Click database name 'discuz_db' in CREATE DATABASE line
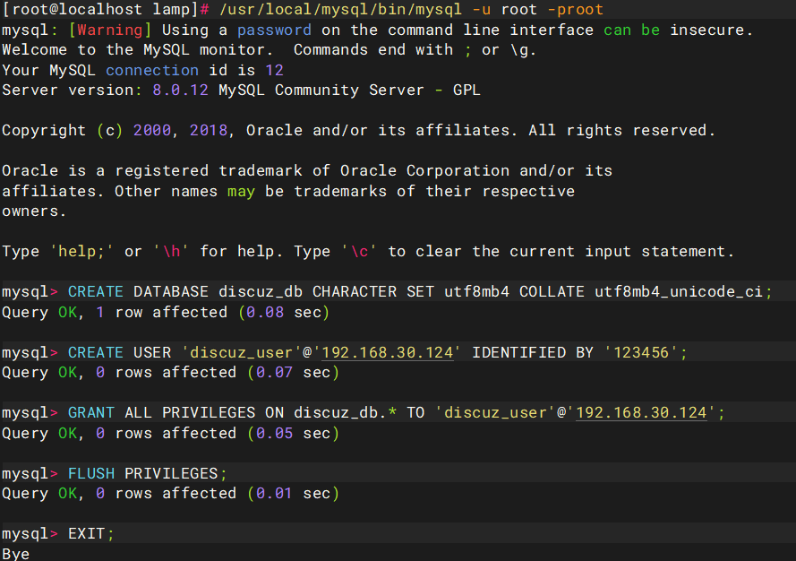This screenshot has height=561, width=796. tap(261, 291)
